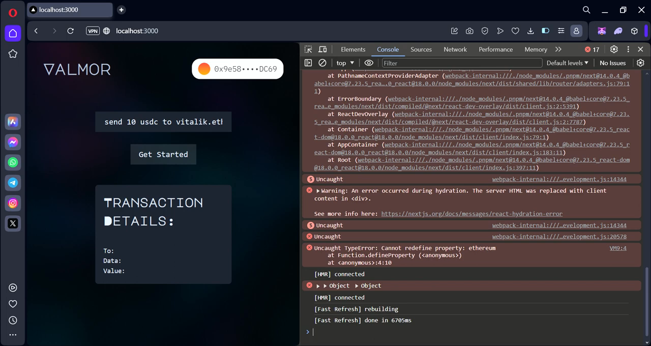Viewport: 651px width, 346px height.
Task: Show more DevTools tabs chevron
Action: 558,49
